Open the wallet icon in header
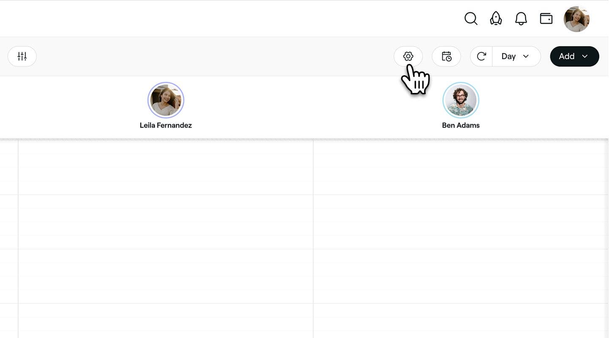 pos(546,19)
